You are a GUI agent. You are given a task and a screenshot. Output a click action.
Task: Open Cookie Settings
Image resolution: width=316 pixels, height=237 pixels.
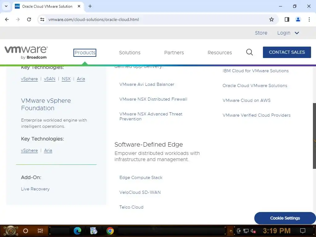click(285, 218)
